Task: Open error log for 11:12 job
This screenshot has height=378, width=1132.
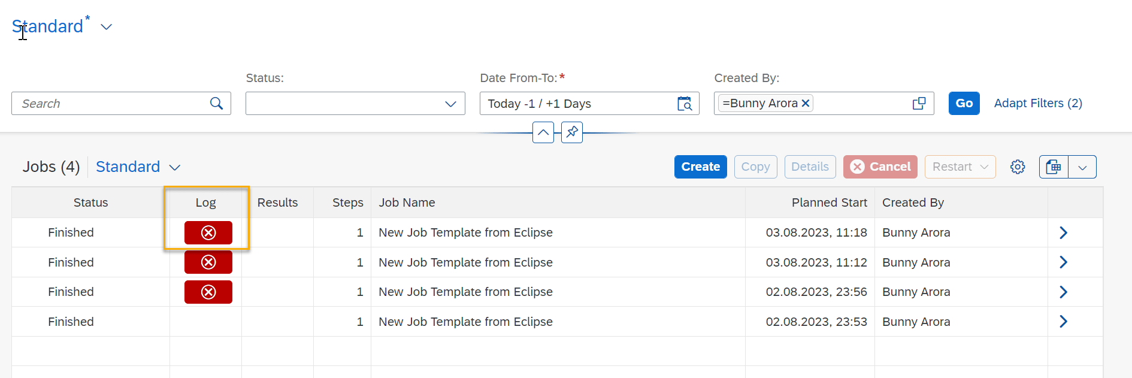Action: pos(208,262)
